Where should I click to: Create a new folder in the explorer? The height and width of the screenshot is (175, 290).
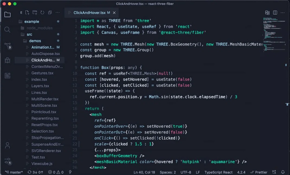coord(35,12)
